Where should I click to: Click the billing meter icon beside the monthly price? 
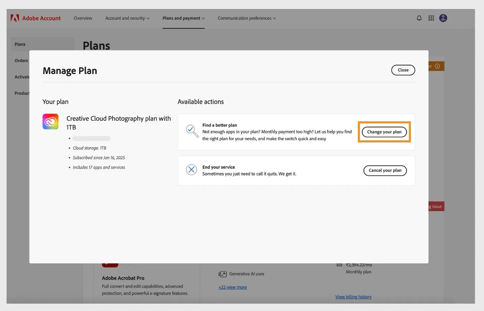pyautogui.click(x=339, y=264)
